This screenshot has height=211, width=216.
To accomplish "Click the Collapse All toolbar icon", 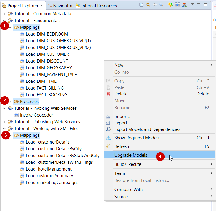I will click(x=141, y=5).
